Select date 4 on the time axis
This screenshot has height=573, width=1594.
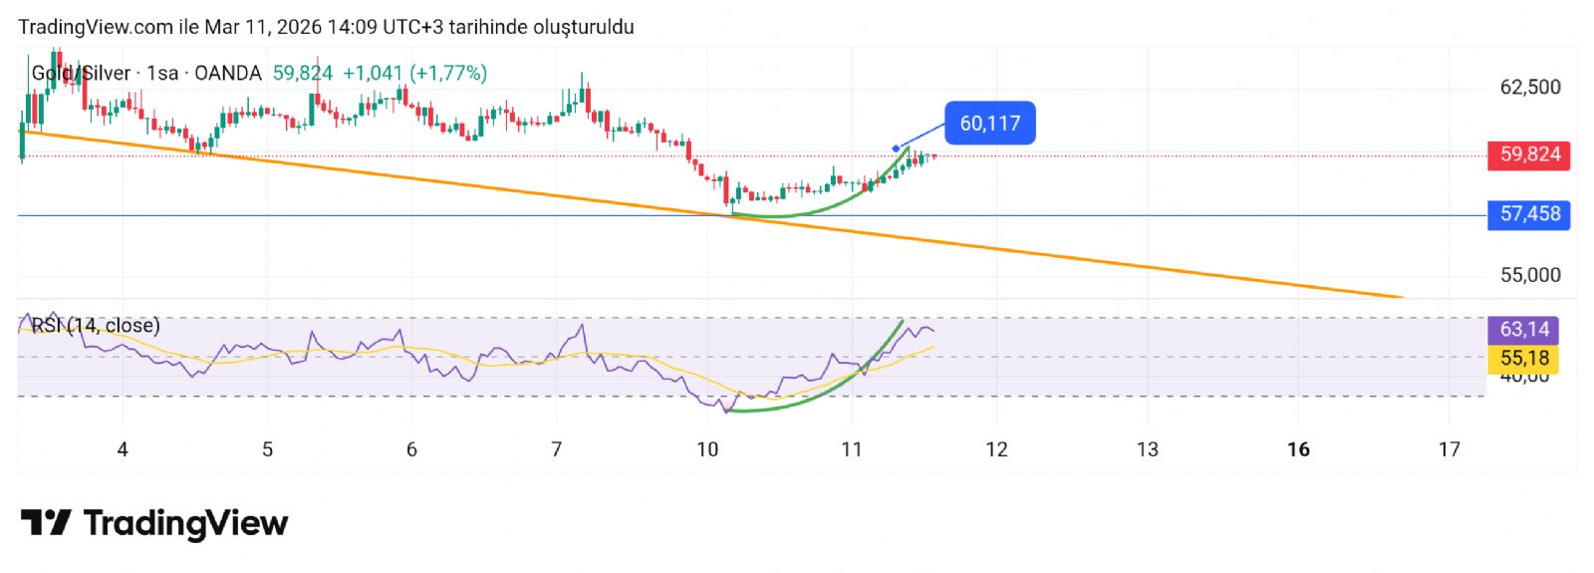click(x=123, y=449)
